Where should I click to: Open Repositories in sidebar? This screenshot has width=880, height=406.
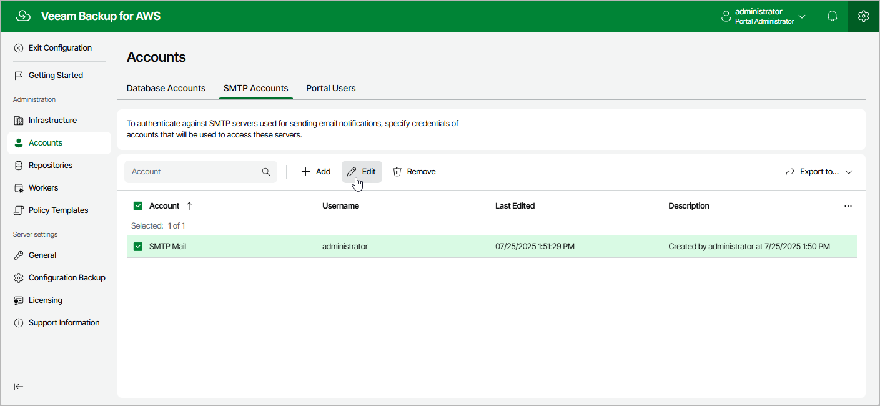[51, 166]
